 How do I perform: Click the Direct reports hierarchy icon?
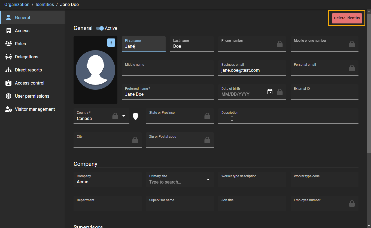[x=8, y=70]
